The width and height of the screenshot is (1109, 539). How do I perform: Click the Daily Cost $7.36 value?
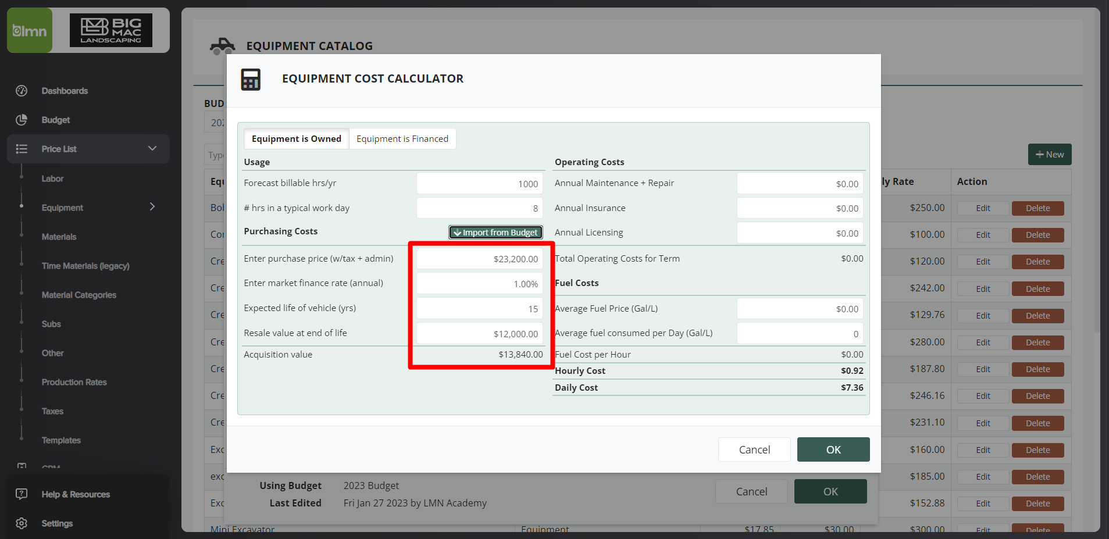point(852,387)
